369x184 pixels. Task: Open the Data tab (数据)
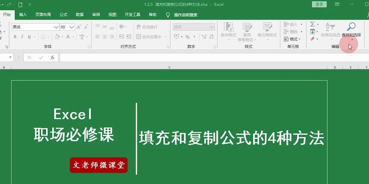[80, 15]
